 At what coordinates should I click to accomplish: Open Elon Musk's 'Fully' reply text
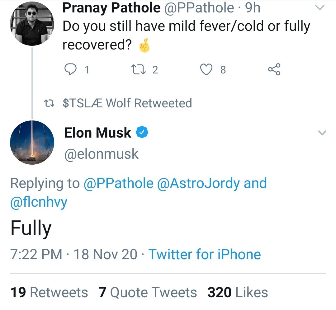[31, 228]
